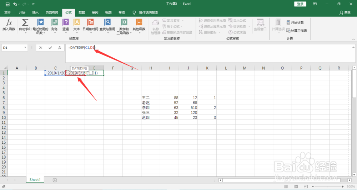Screen dimensions: 357x190
Task: Open the Name Manager (名称管理器)
Action: 156,27
